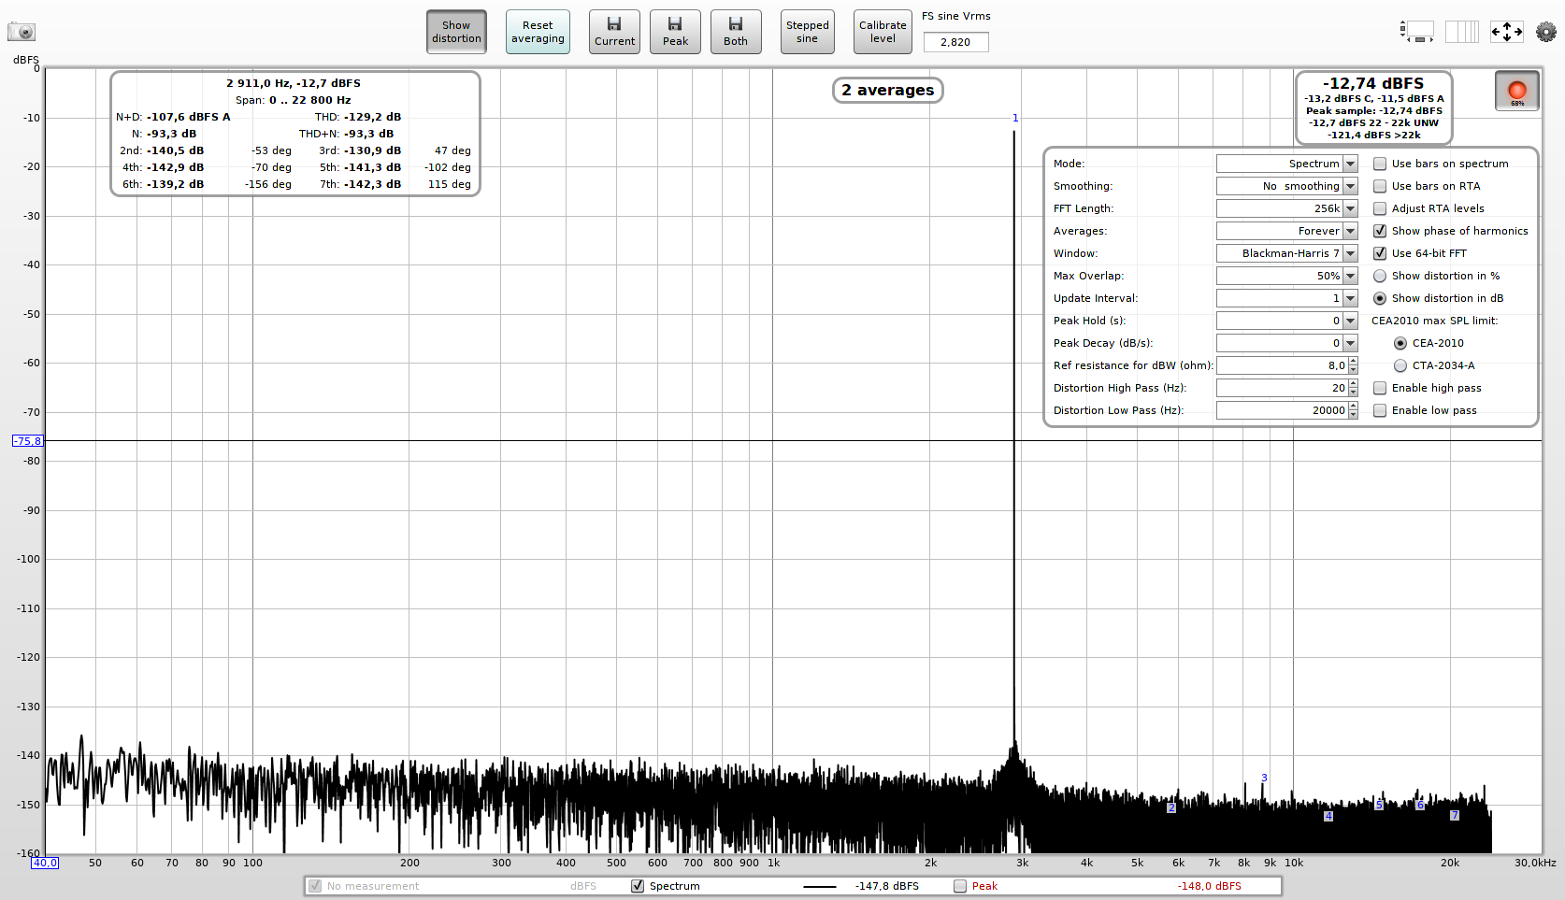Toggle Spectrum trace legend checkbox
This screenshot has width=1565, height=900.
click(638, 886)
